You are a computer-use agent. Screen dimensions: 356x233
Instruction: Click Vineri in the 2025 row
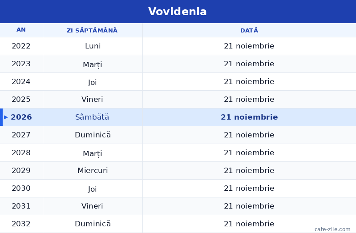click(x=92, y=99)
